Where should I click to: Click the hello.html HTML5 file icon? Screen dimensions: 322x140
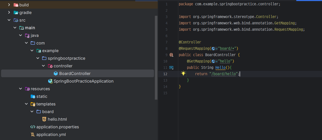pos(44,119)
